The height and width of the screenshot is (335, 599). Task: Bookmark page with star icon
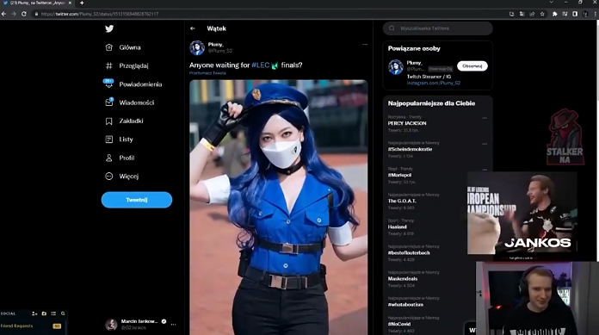click(x=542, y=14)
